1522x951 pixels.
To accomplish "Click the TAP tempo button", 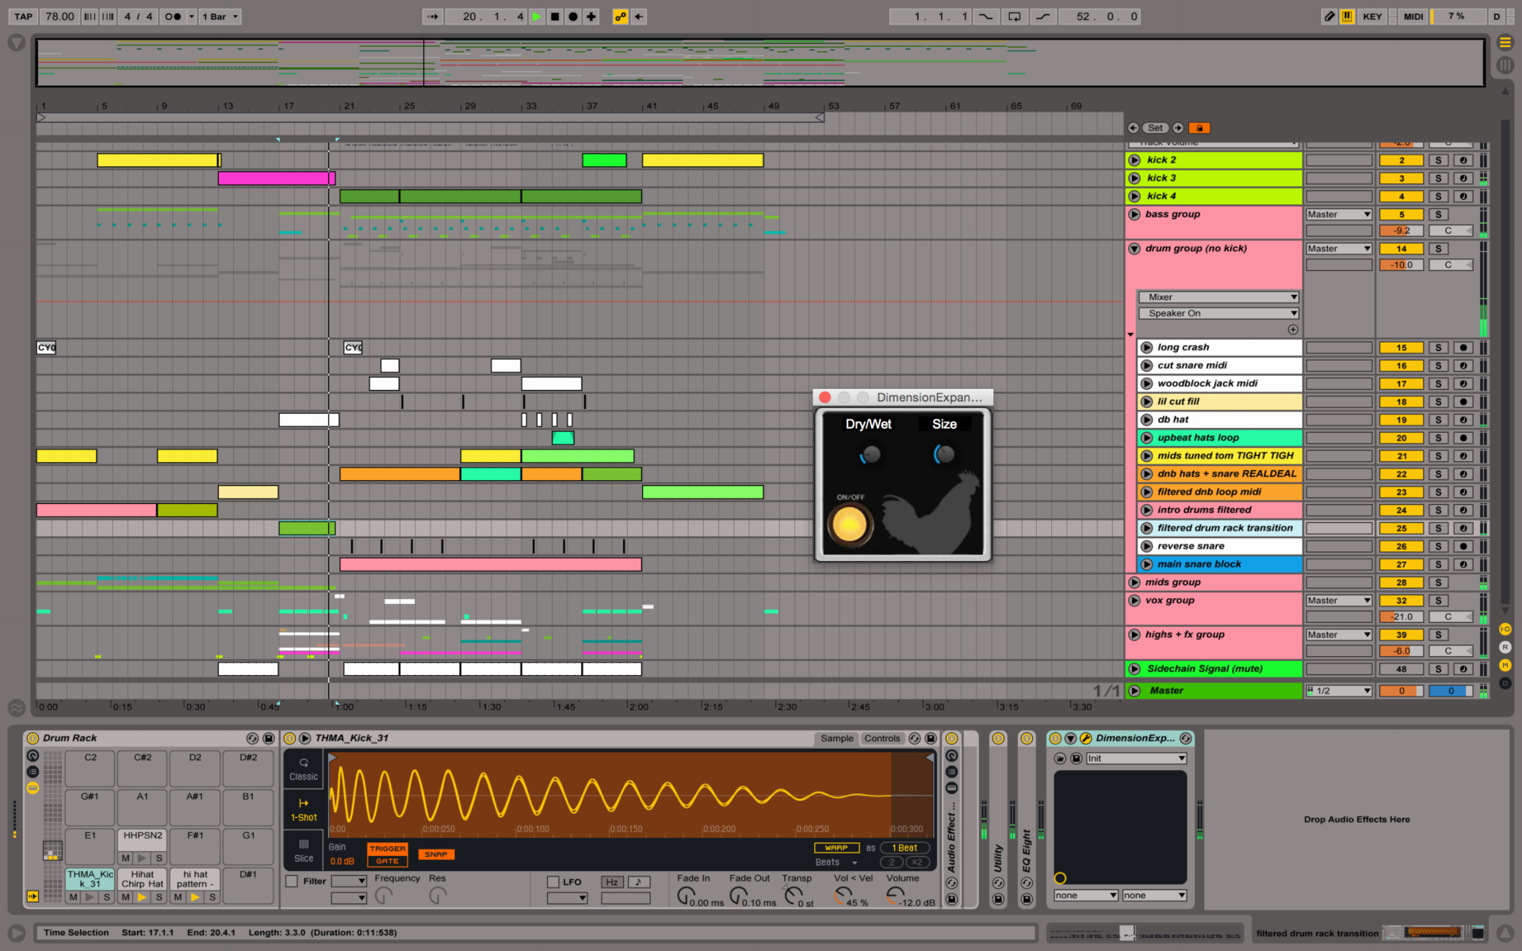I will (23, 17).
